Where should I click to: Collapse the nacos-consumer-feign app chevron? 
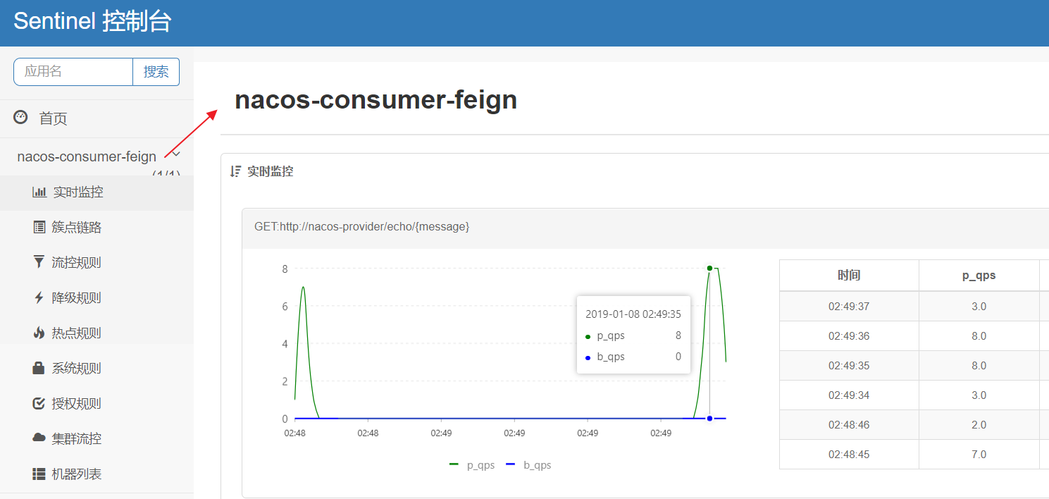[x=176, y=154]
